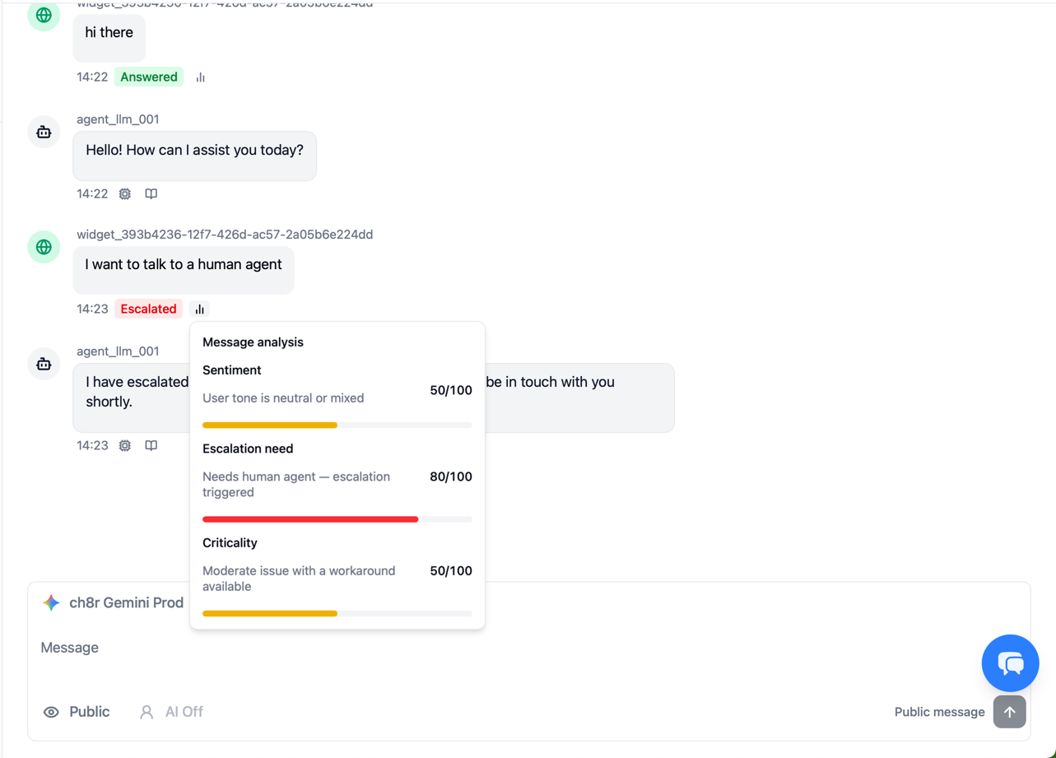The width and height of the screenshot is (1056, 758).
Task: Open the ch8r Gemini Prod model selector
Action: pos(114,603)
